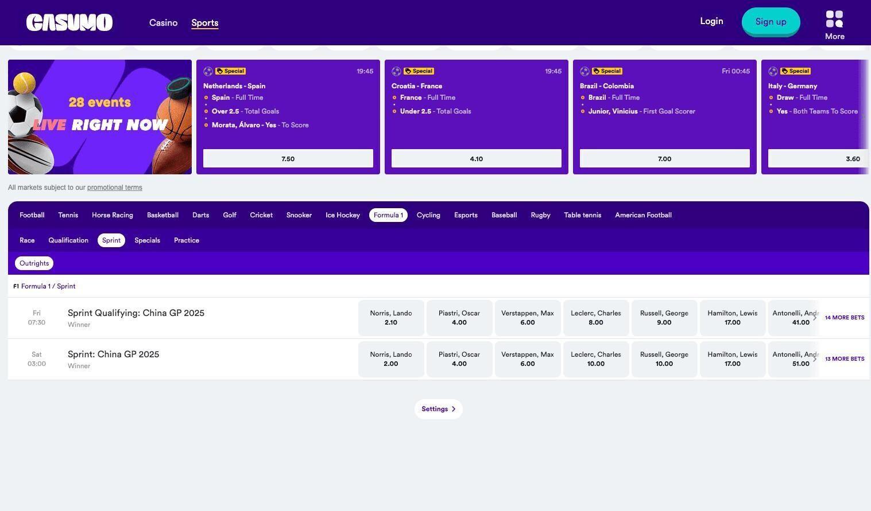Open Sprint Qualifying: China GP 2025 event
This screenshot has height=511, width=871.
coord(136,313)
